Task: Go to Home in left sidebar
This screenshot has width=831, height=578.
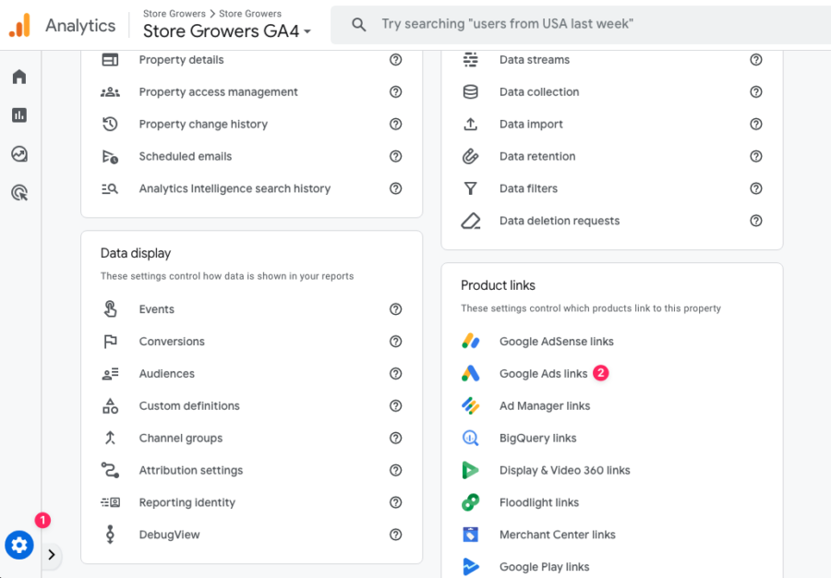Action: point(19,77)
